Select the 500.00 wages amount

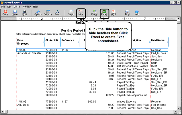[92, 102]
